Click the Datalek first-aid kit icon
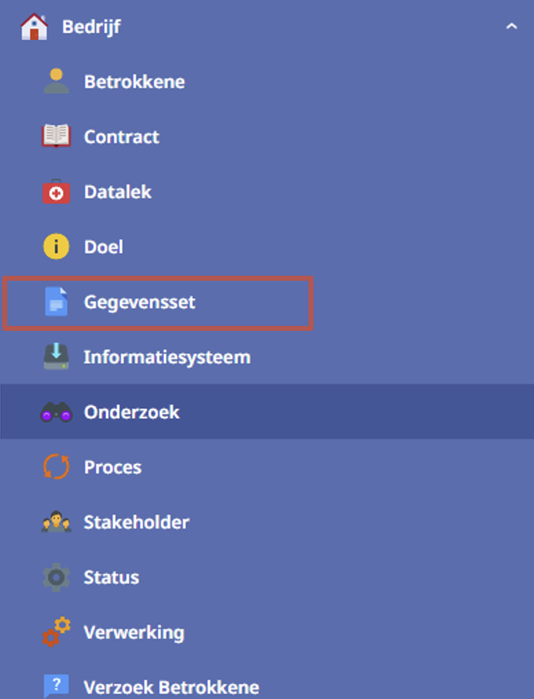 (x=56, y=192)
